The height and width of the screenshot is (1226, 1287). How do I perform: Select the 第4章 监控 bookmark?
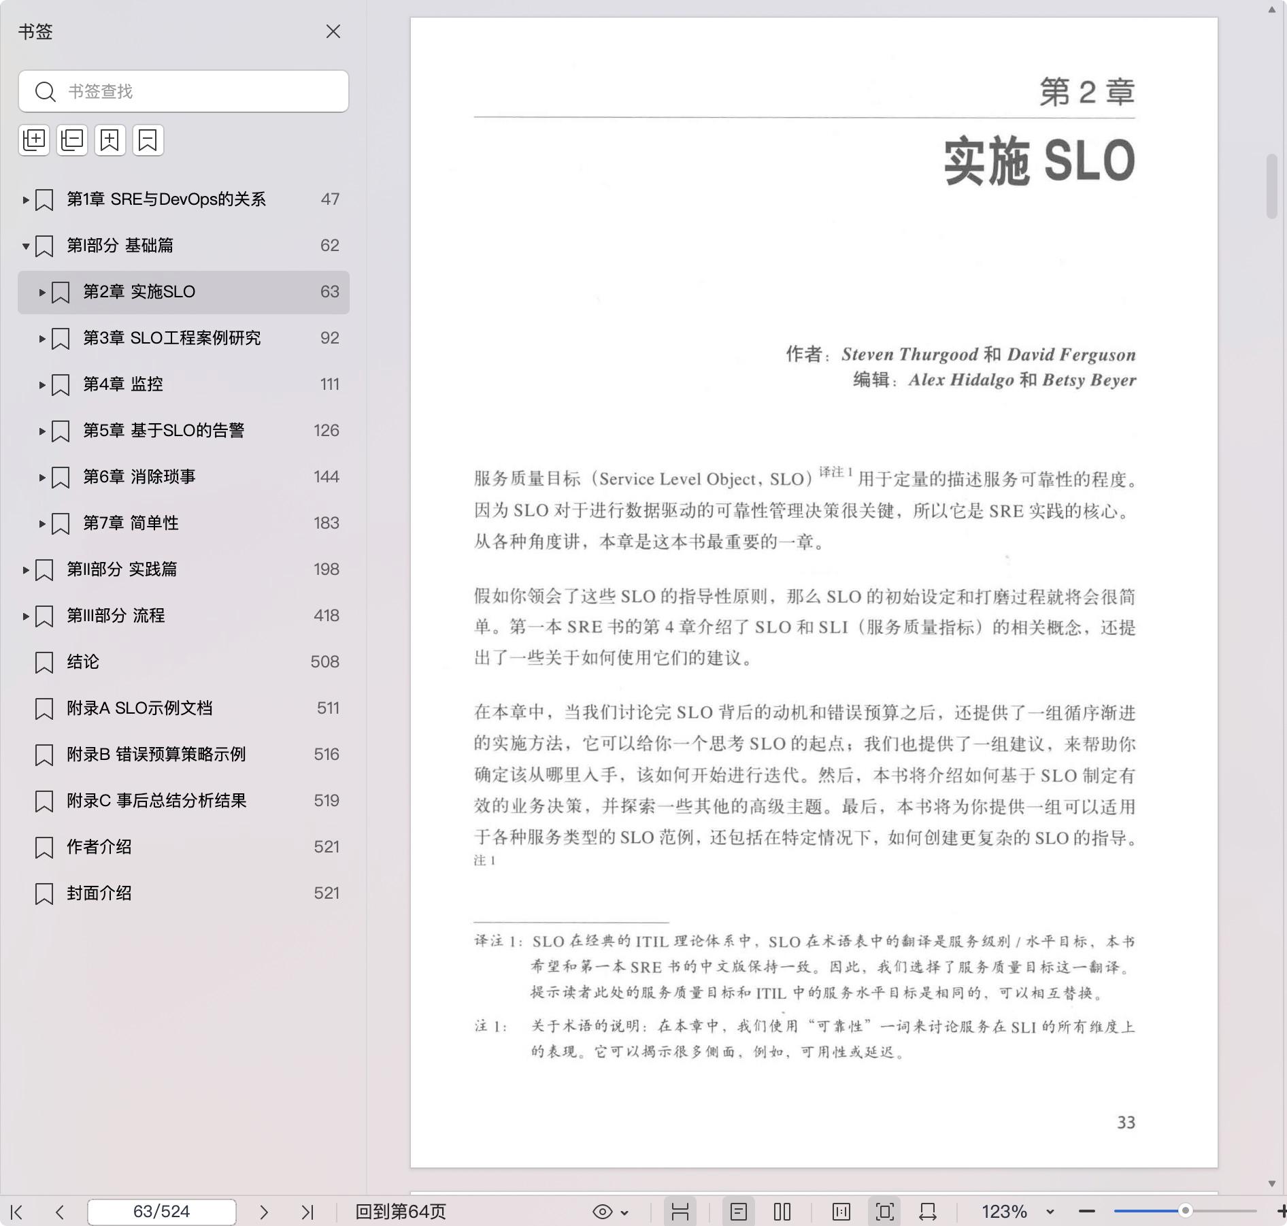tap(122, 384)
